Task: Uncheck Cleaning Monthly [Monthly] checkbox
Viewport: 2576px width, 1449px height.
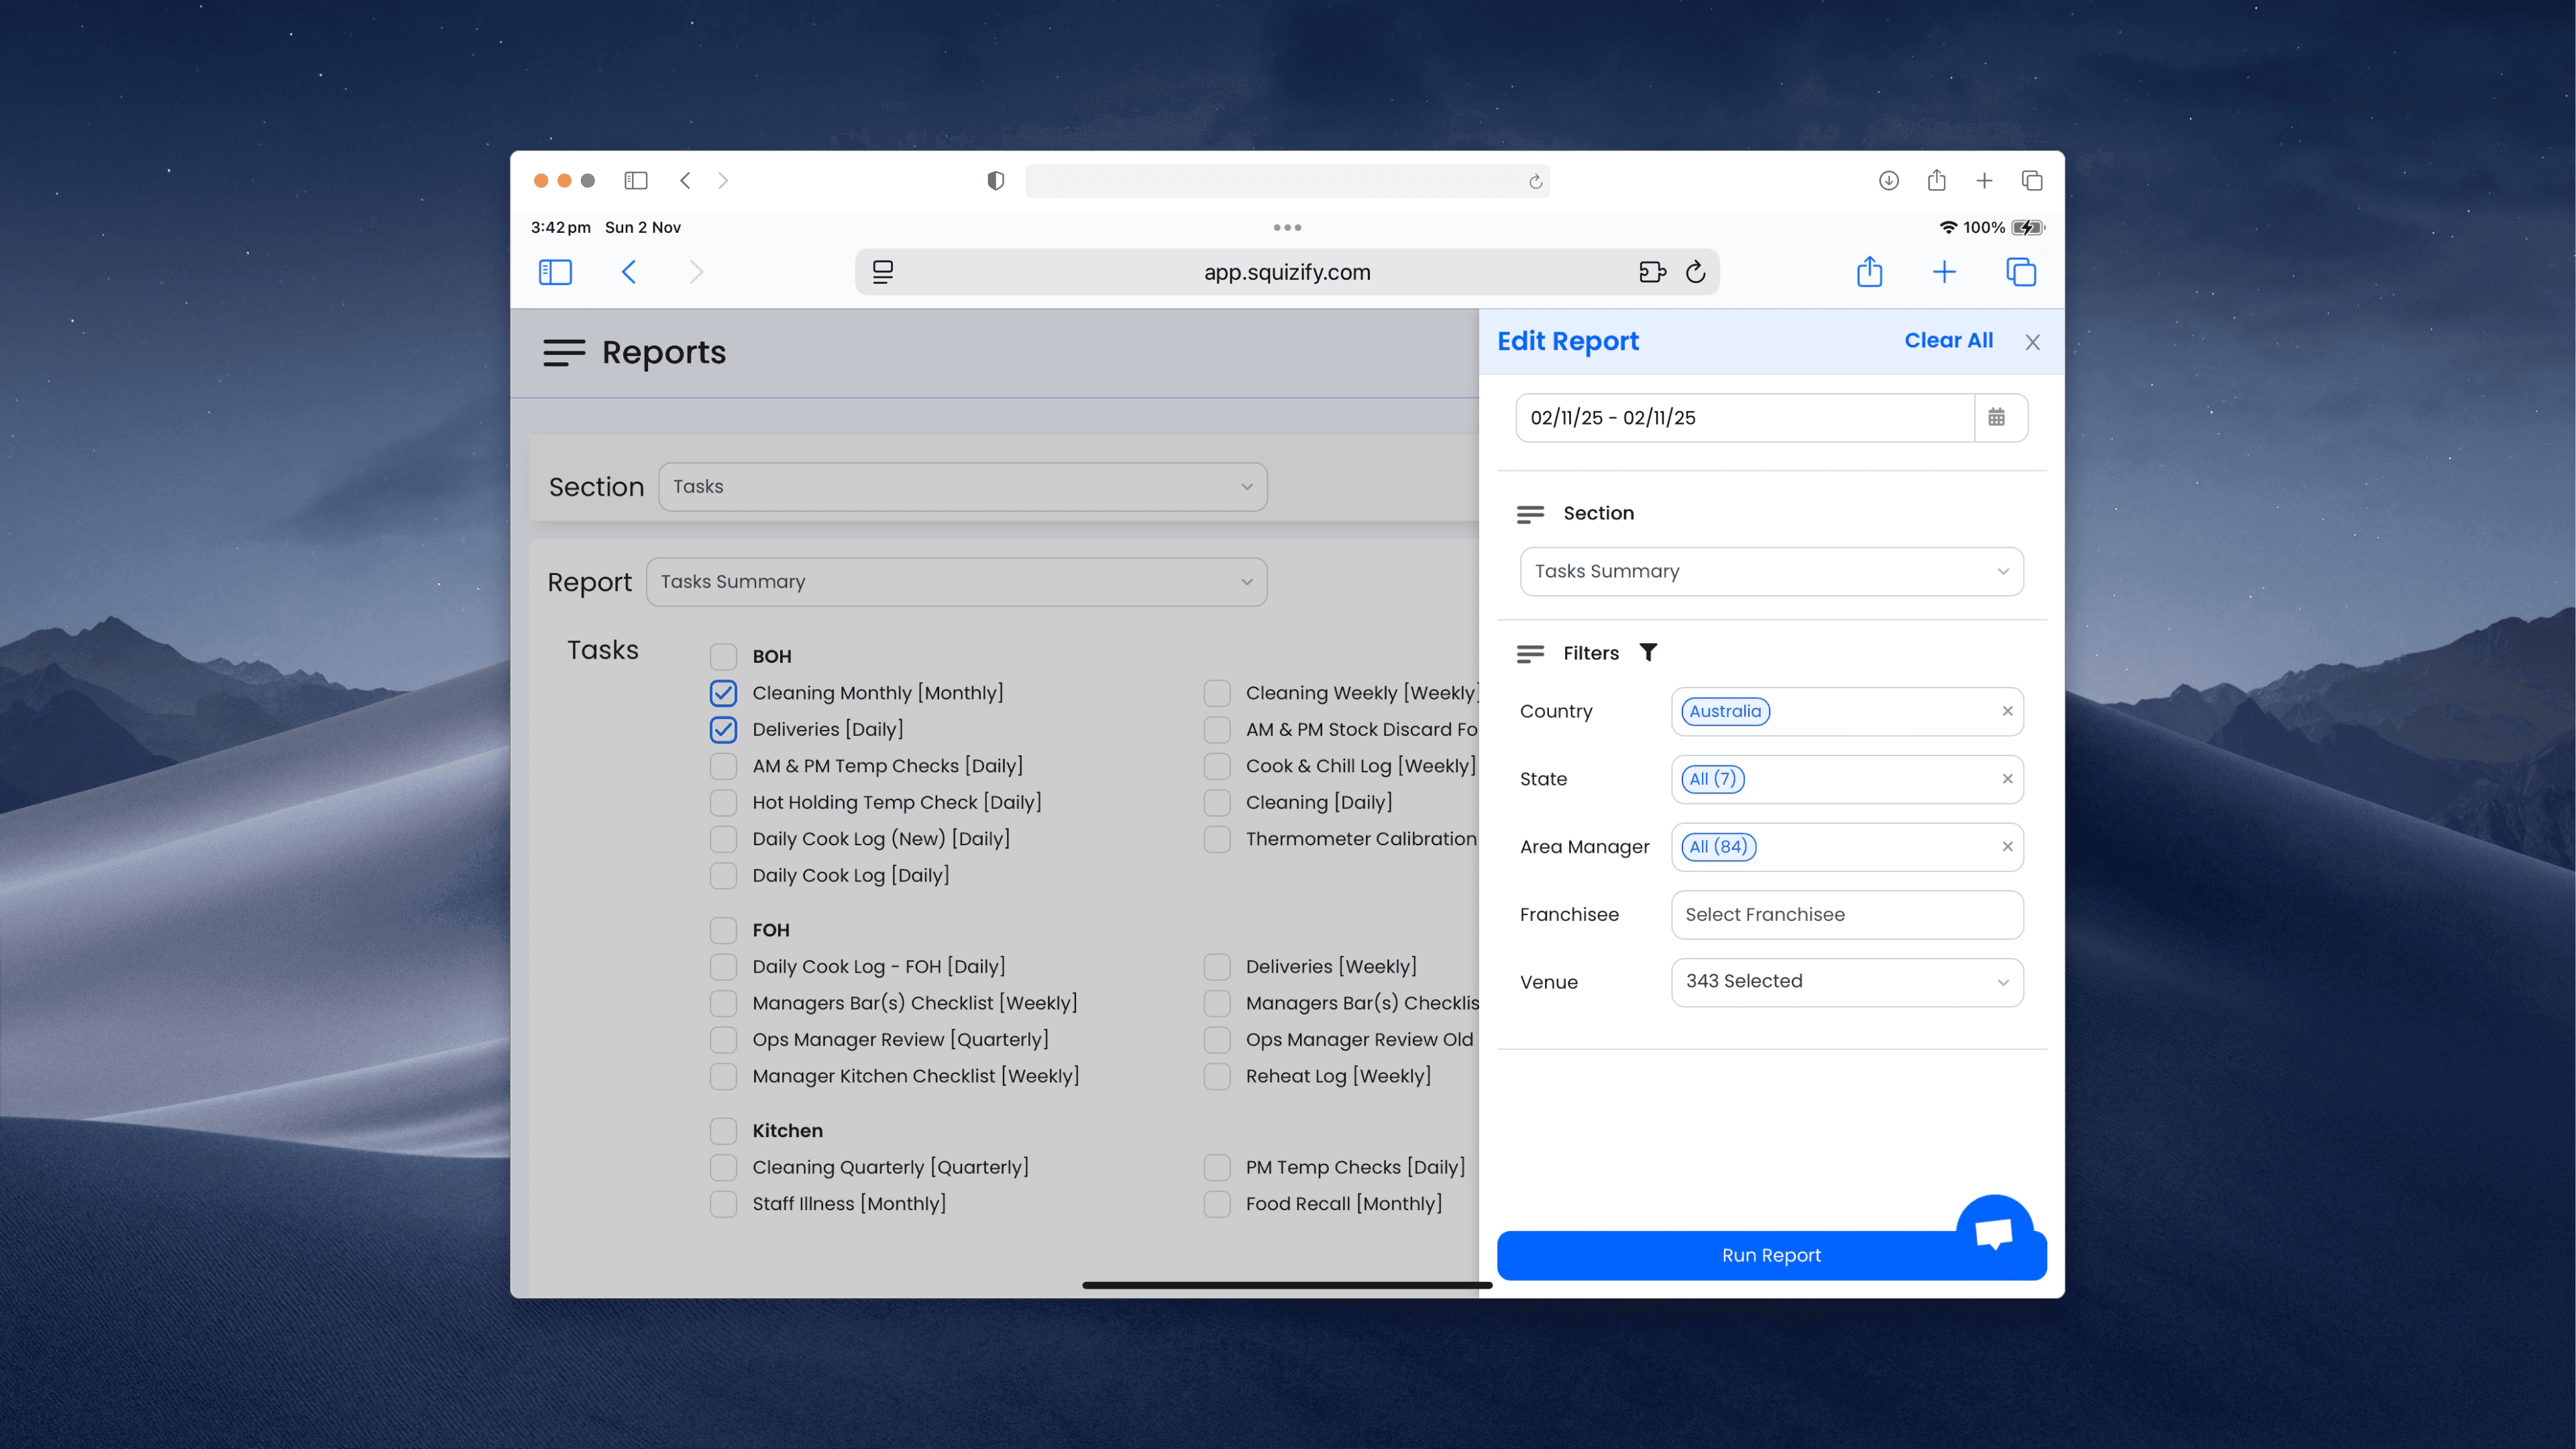Action: tap(723, 693)
